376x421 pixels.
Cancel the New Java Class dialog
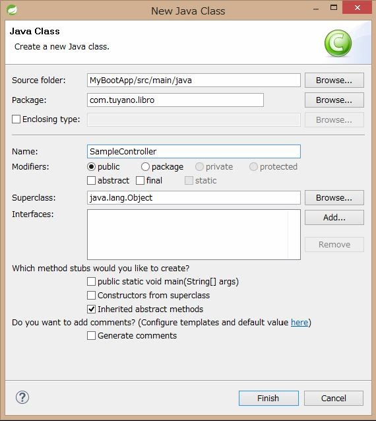tap(334, 398)
